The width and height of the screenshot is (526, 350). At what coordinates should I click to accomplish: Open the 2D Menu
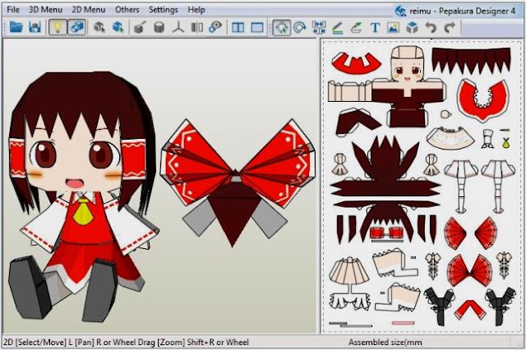click(89, 10)
